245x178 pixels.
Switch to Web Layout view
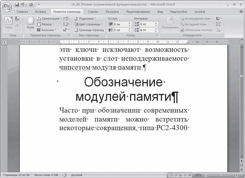tap(180, 175)
